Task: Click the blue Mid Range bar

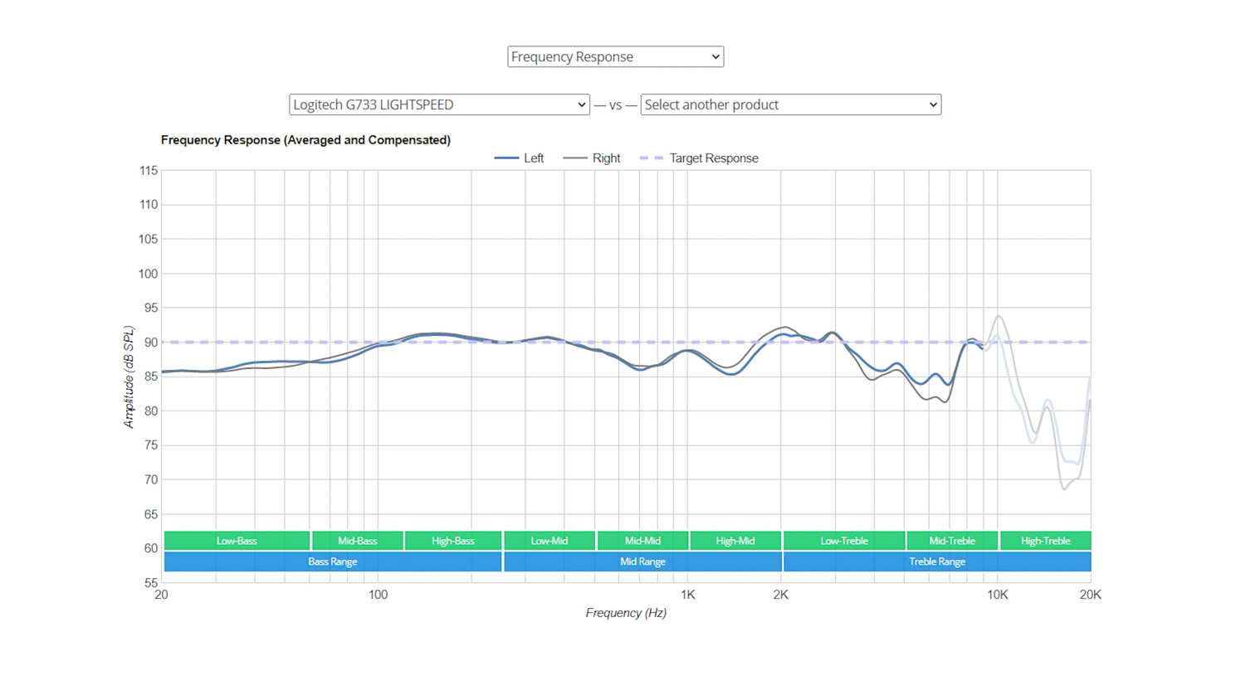Action: (x=642, y=561)
